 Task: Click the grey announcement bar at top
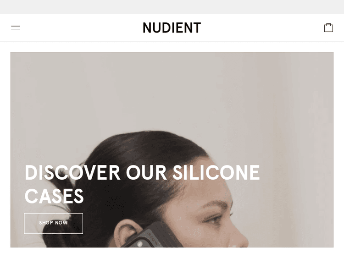click(172, 7)
